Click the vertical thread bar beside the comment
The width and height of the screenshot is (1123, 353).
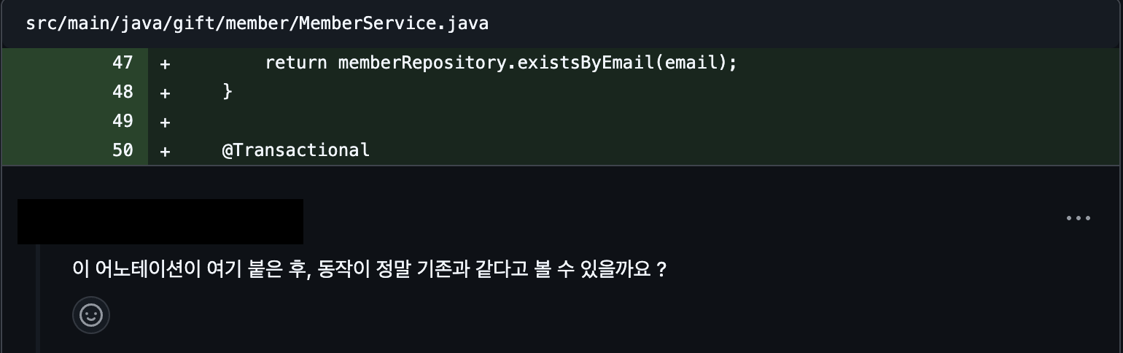tap(39, 299)
